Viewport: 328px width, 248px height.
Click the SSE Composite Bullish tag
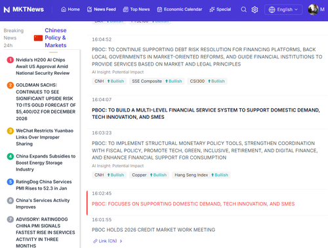(x=157, y=81)
